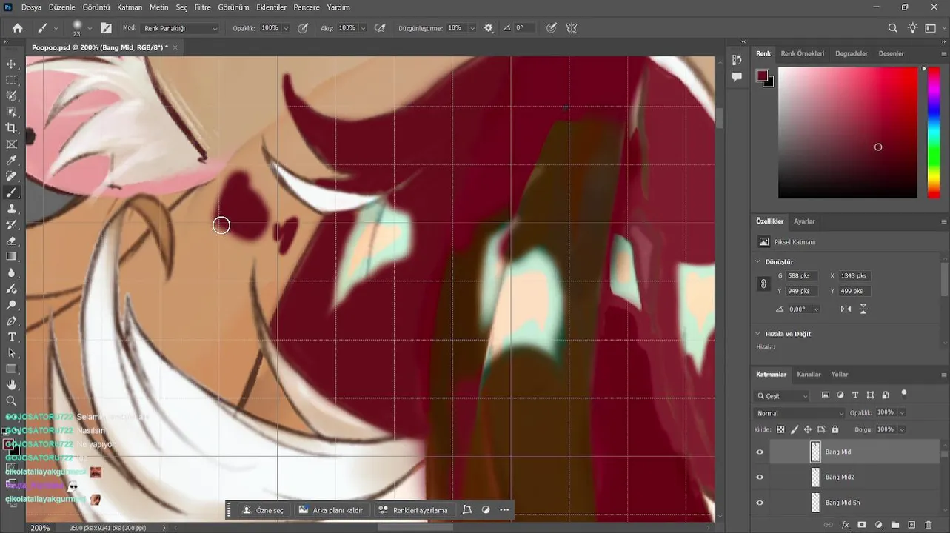Create a new layer icon

pyautogui.click(x=911, y=525)
